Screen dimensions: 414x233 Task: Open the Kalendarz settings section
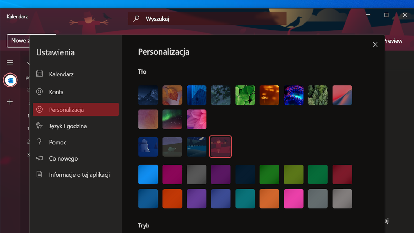(62, 74)
